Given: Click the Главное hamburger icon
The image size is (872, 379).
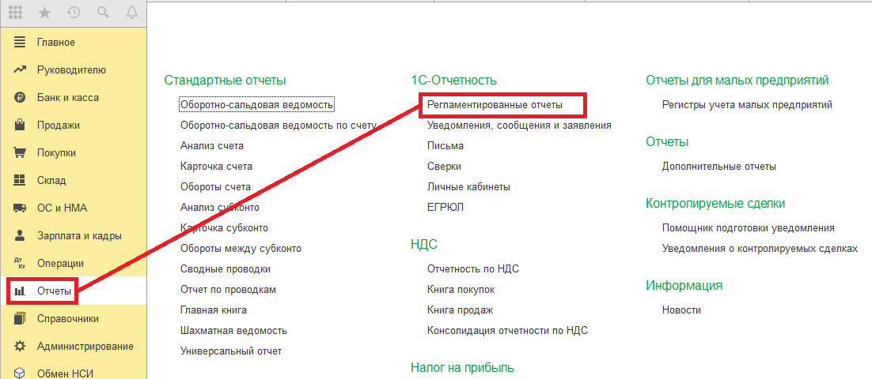Looking at the screenshot, I should pos(20,42).
